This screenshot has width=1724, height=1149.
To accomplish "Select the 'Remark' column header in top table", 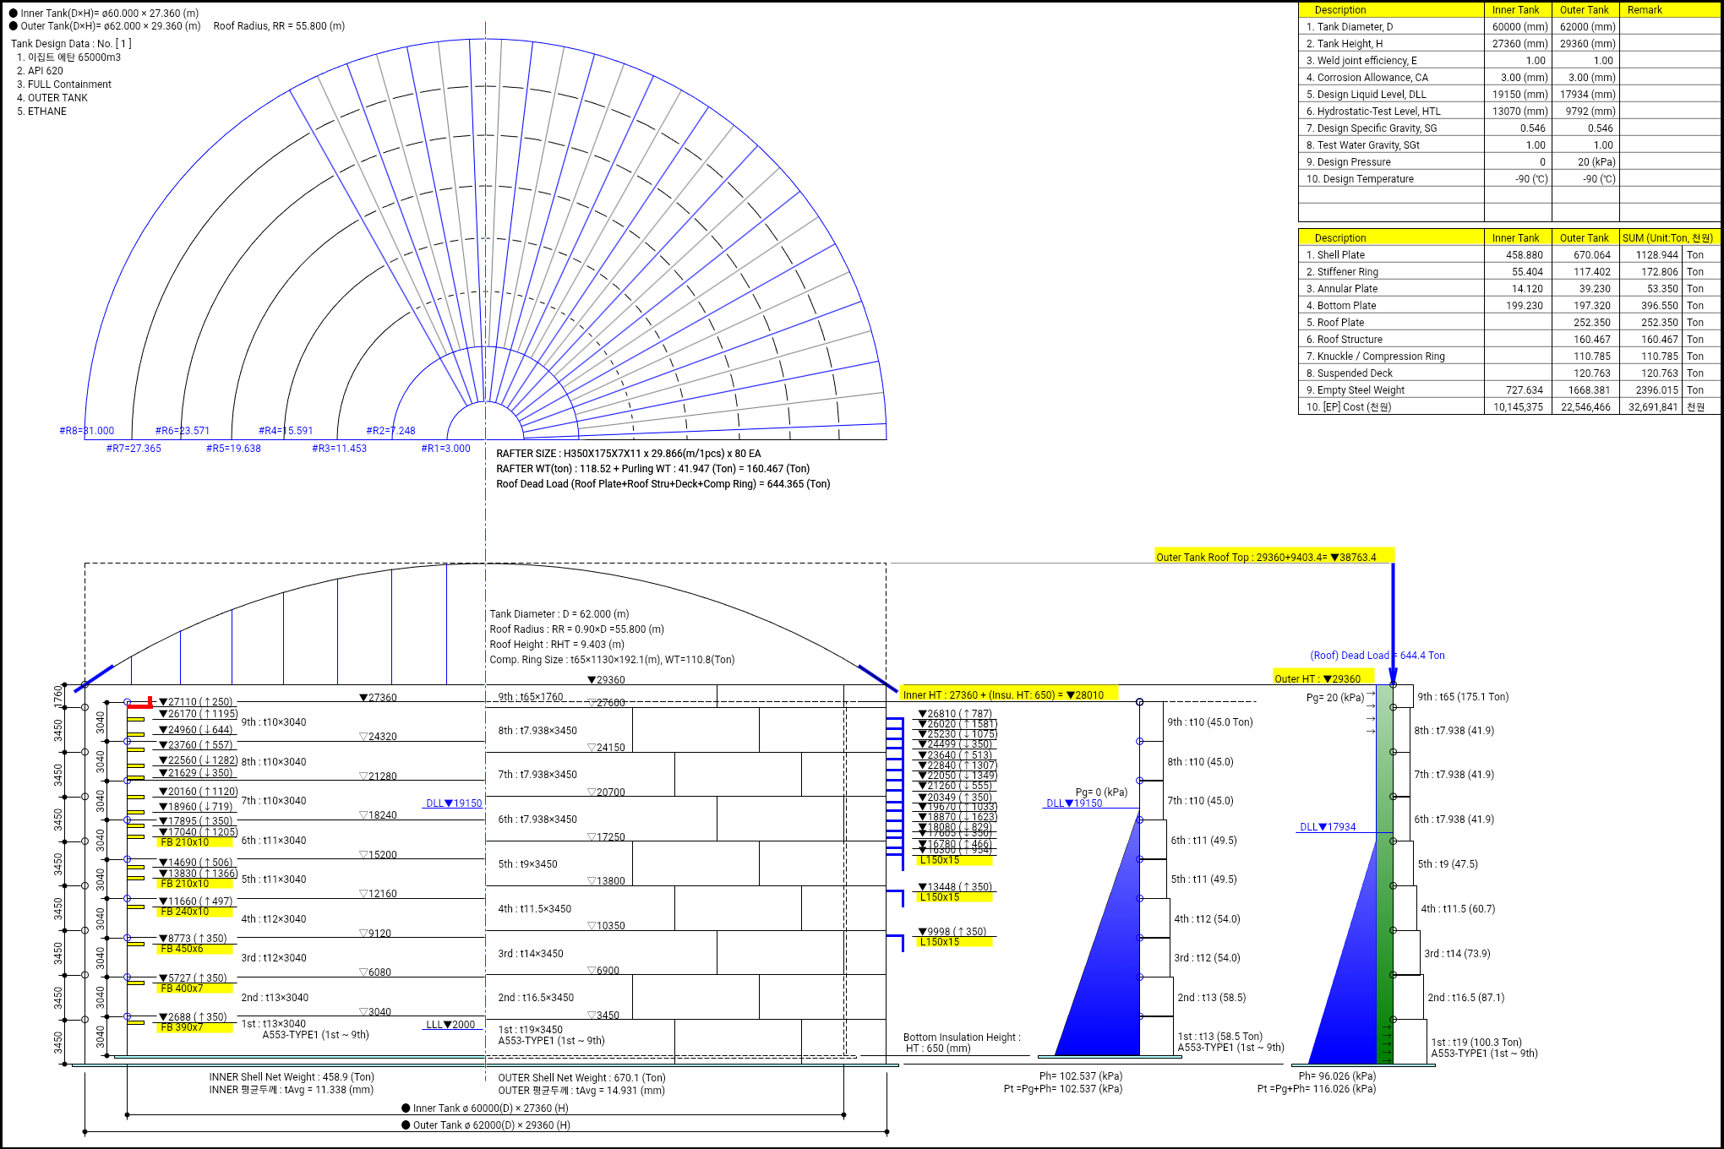I will point(1645,10).
